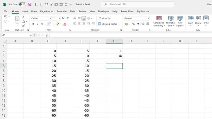Screen dimensions: 212x119
Task: Click Sort Z to A quick access icon
Action: 41,4
